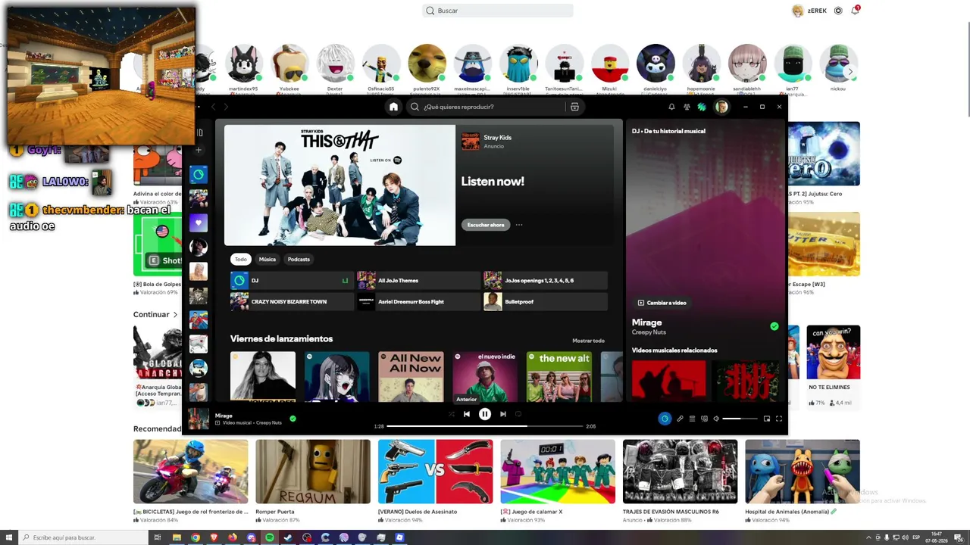Screen dimensions: 970x545
Task: Adjust the Spotify volume slider
Action: click(x=740, y=419)
